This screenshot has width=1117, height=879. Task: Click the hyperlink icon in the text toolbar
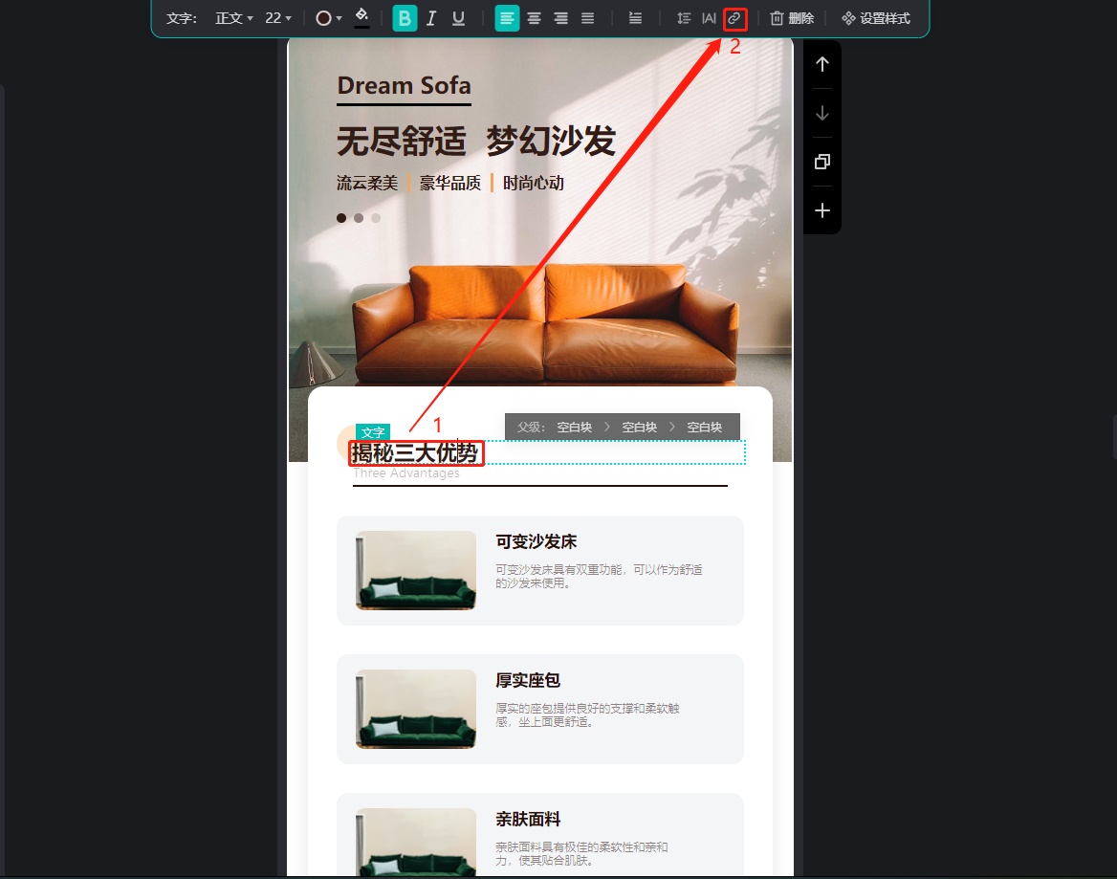734,18
